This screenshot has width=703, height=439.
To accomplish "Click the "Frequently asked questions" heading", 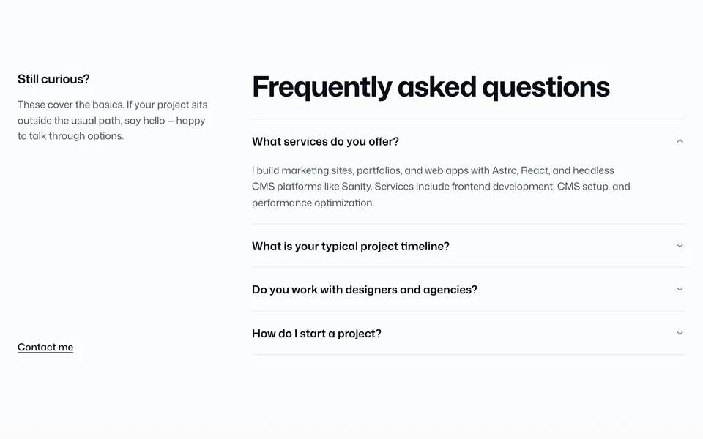I will pos(431,87).
